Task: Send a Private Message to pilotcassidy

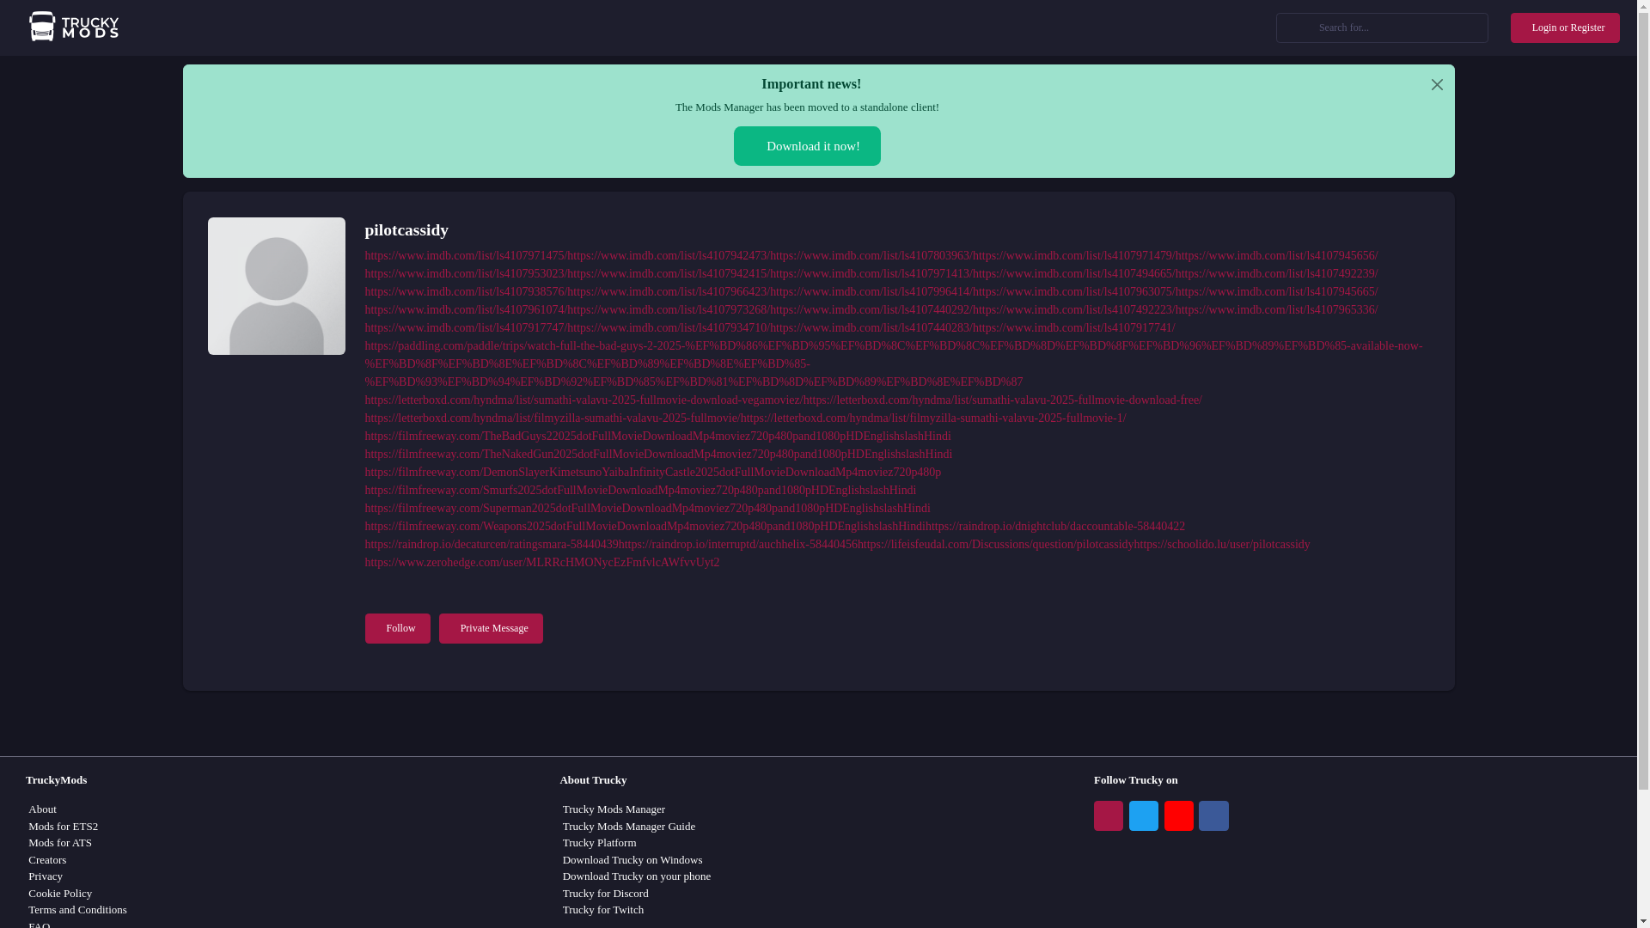Action: pyautogui.click(x=491, y=628)
